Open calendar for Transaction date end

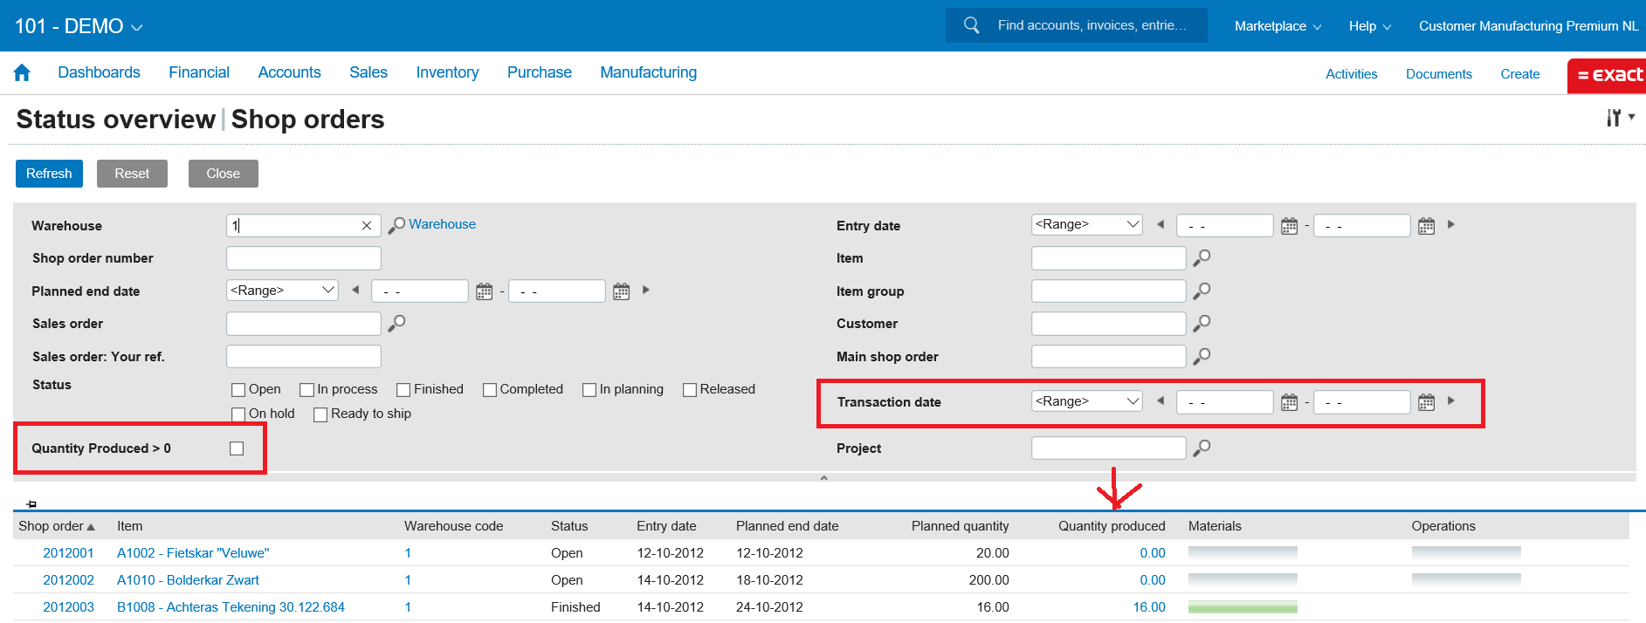coord(1426,402)
